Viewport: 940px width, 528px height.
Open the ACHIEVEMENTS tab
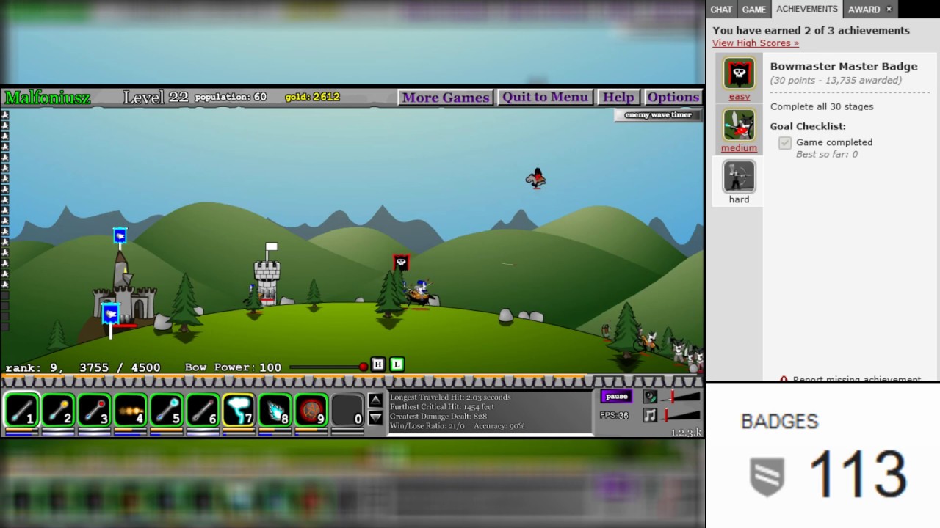click(807, 9)
